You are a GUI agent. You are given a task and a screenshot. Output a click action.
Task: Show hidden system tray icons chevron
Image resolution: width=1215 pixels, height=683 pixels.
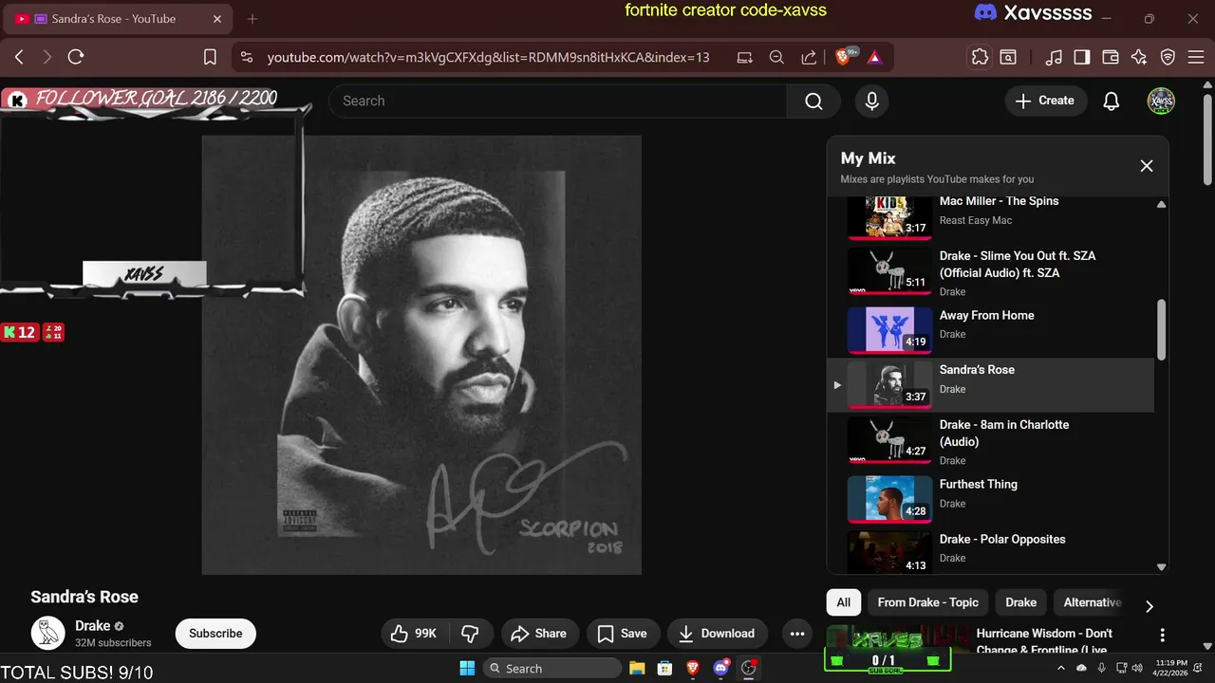coord(1061,668)
